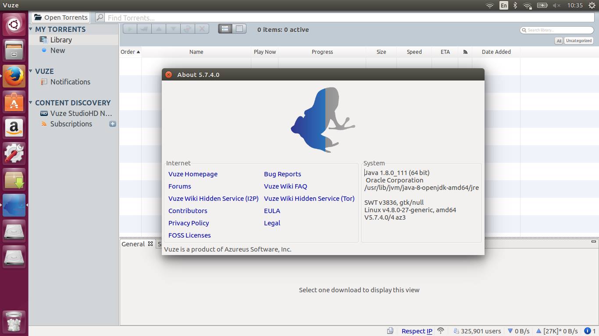Open the Legal link
599x336 pixels.
tap(272, 223)
